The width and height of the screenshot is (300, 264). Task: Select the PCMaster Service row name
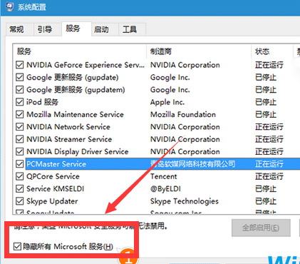pos(56,164)
